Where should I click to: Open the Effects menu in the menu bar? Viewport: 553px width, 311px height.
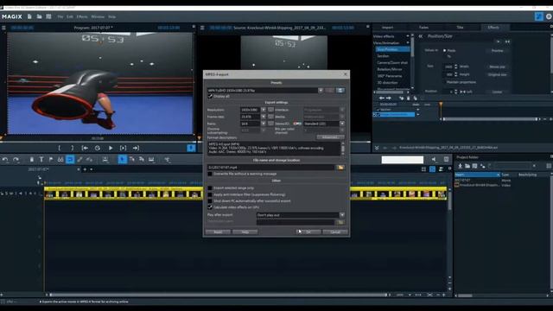tap(82, 16)
